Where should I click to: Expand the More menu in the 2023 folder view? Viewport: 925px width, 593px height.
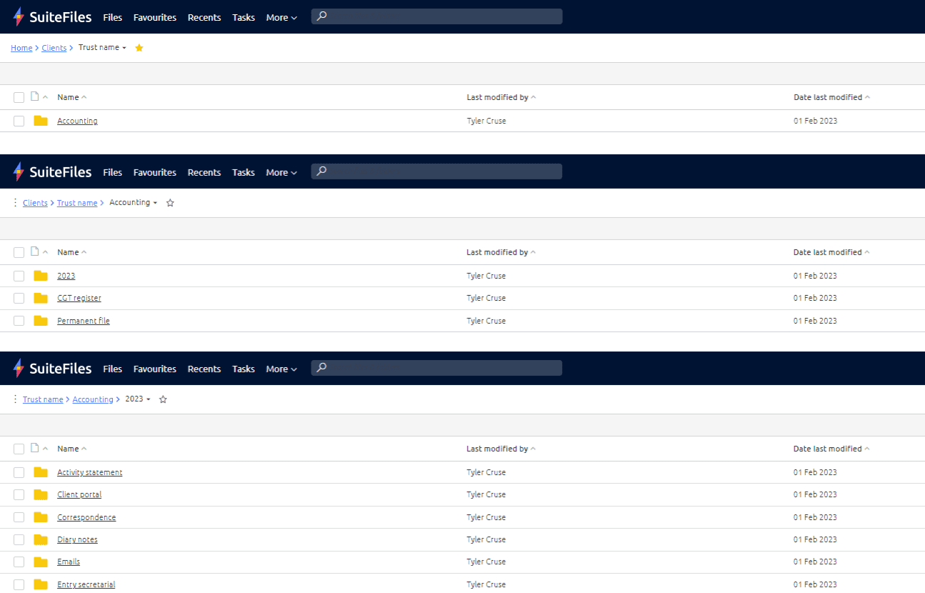[x=281, y=369]
